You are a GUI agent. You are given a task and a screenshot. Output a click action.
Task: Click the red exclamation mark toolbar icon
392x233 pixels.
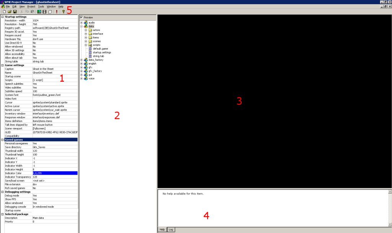pos(57,12)
